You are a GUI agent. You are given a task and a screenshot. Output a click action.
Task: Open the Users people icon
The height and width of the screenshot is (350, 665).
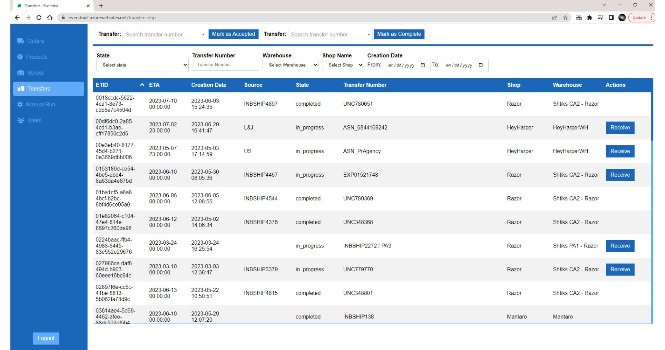(21, 120)
